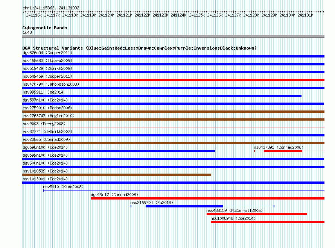Image resolution: width=335 pixels, height=248 pixels.
Task: Click the nsv5110 (Kidd2008) label
Action: point(63,187)
